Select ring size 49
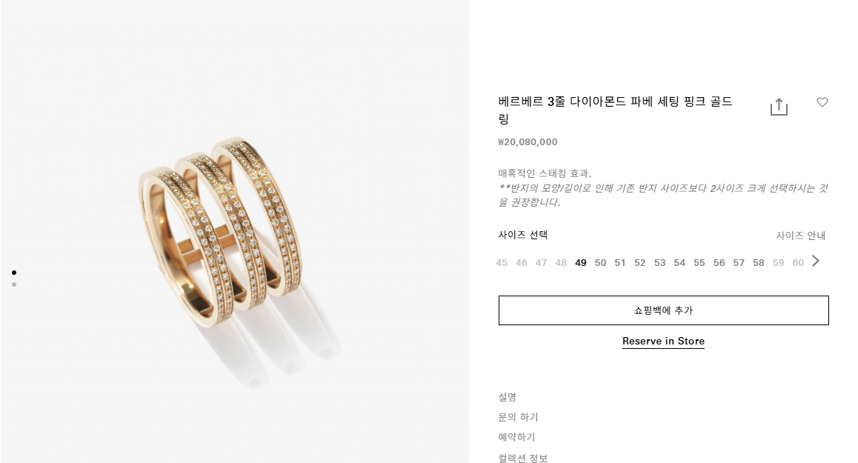858x463 pixels. click(x=581, y=263)
